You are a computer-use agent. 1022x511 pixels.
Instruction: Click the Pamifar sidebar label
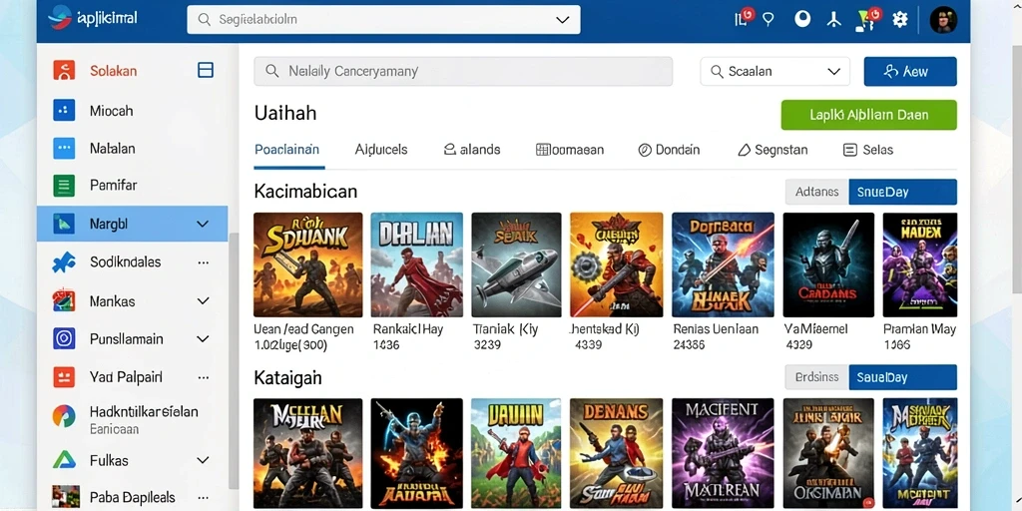click(x=114, y=186)
